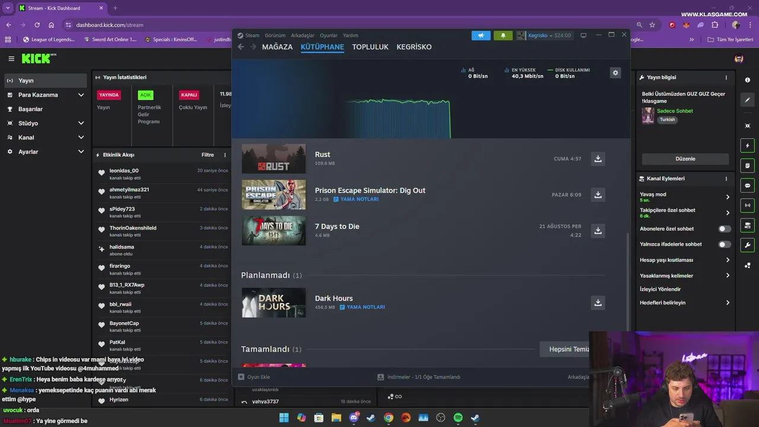
Task: Click Oyun Ekle in Steam footer
Action: coord(254,377)
